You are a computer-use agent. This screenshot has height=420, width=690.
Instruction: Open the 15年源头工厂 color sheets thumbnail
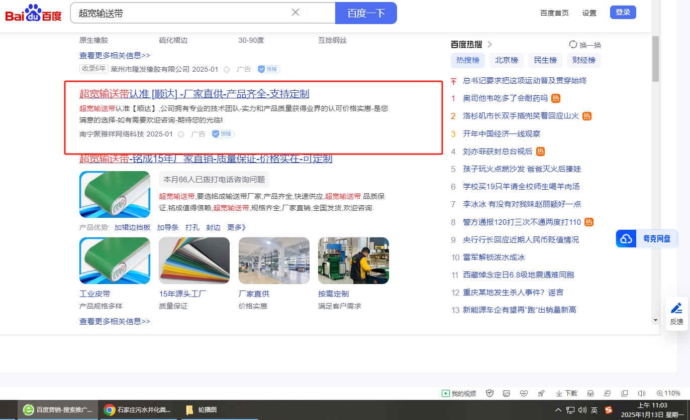194,261
